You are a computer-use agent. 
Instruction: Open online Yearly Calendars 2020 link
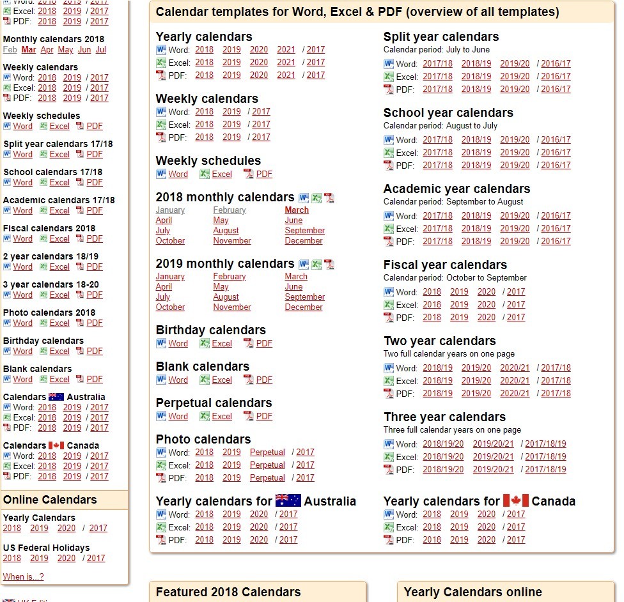point(66,529)
